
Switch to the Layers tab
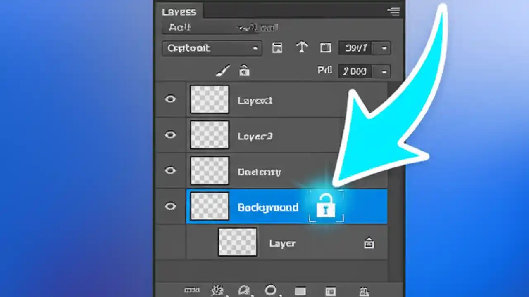click(179, 12)
